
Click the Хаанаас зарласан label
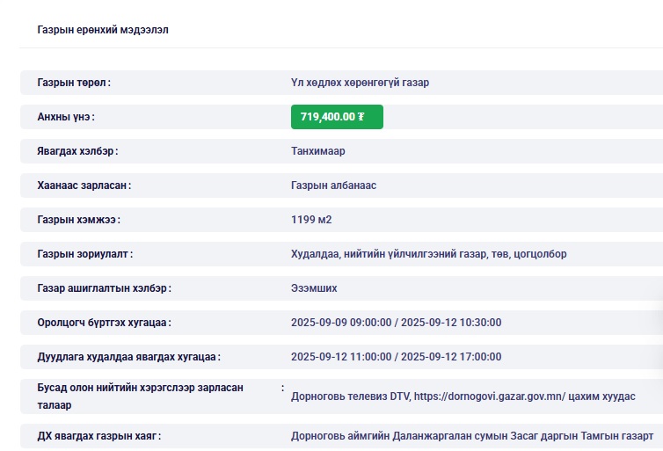click(84, 185)
